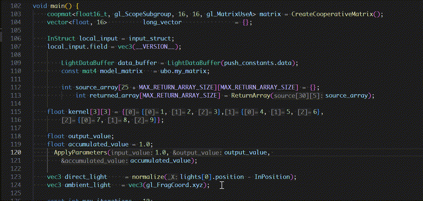
Task: Place cursor on the 'main' function name
Action: (57, 6)
